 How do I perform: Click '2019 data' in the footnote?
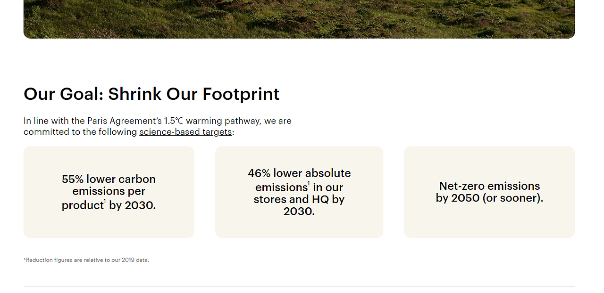pos(135,260)
